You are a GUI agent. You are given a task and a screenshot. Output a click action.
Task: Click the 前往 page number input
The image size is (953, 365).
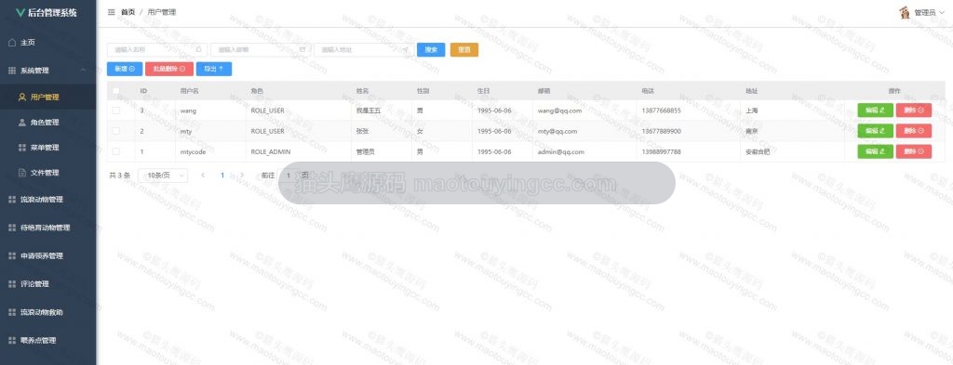289,176
